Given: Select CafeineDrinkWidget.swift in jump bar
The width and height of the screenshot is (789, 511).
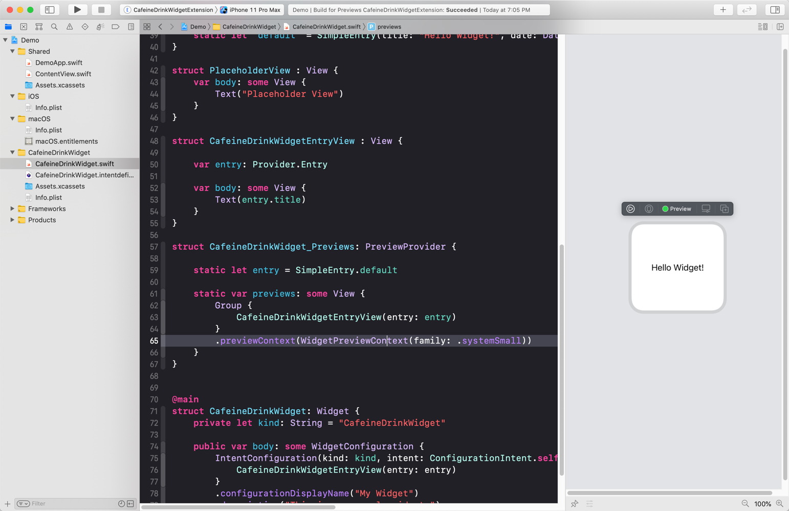Looking at the screenshot, I should 322,27.
